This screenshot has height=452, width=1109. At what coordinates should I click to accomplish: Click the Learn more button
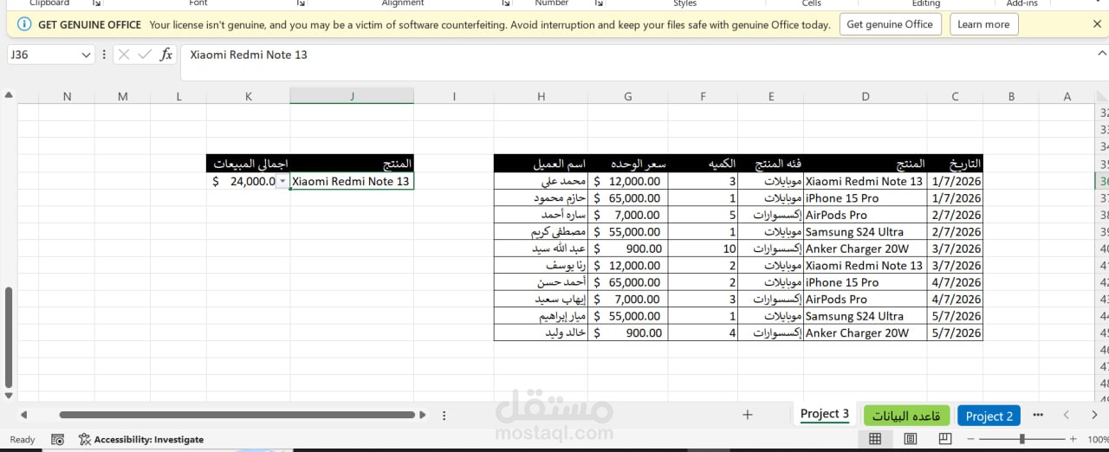tap(983, 24)
